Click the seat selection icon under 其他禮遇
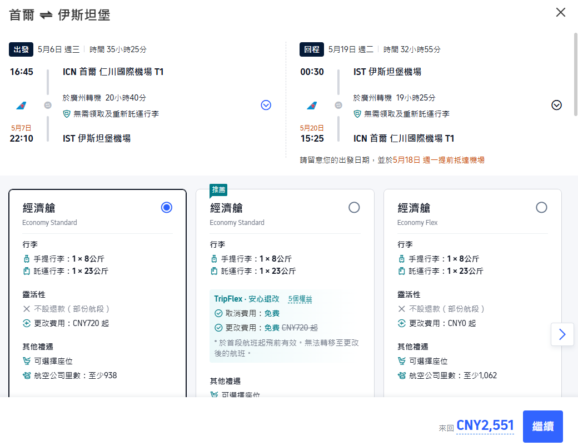The height and width of the screenshot is (446, 578). pos(27,361)
